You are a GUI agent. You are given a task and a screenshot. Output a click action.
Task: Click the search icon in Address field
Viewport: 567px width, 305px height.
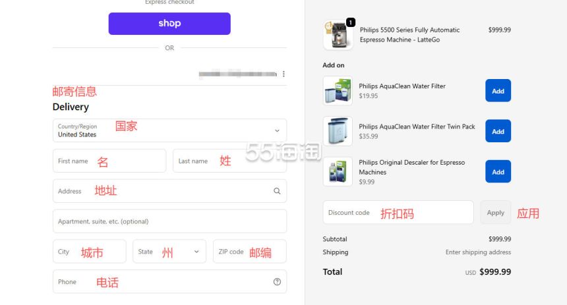277,191
